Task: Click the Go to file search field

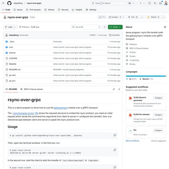Action: (86, 27)
